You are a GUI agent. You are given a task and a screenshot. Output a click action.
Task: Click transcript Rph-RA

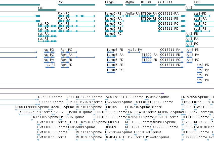click(76, 21)
